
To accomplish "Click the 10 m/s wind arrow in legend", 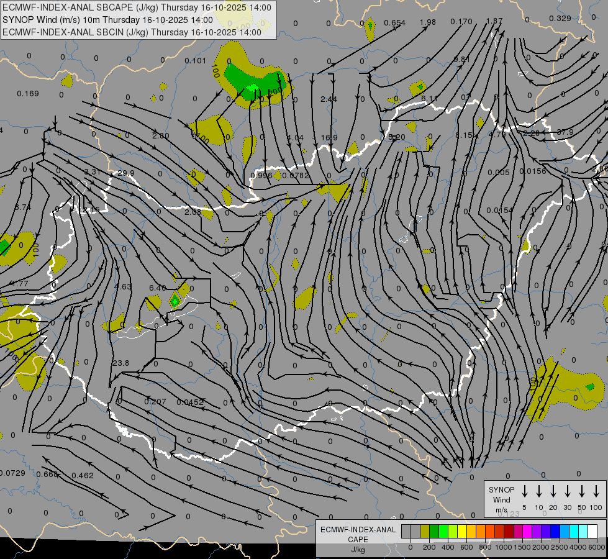I will click(x=539, y=491).
